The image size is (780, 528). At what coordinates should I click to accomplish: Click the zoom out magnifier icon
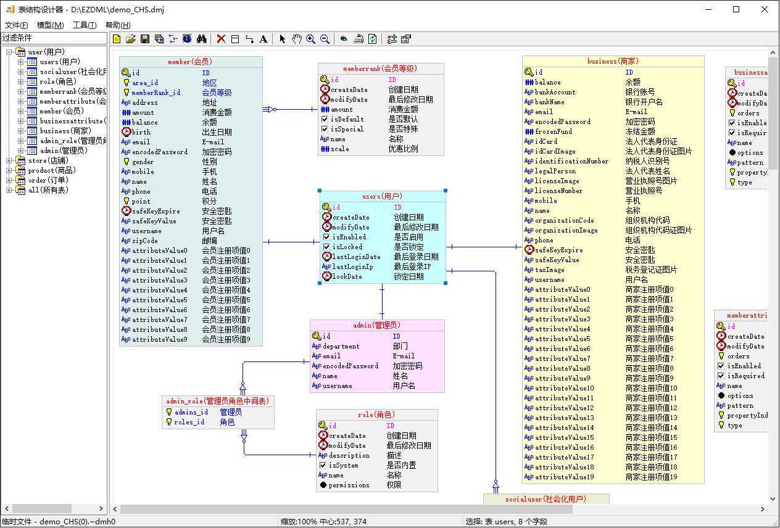[x=325, y=39]
